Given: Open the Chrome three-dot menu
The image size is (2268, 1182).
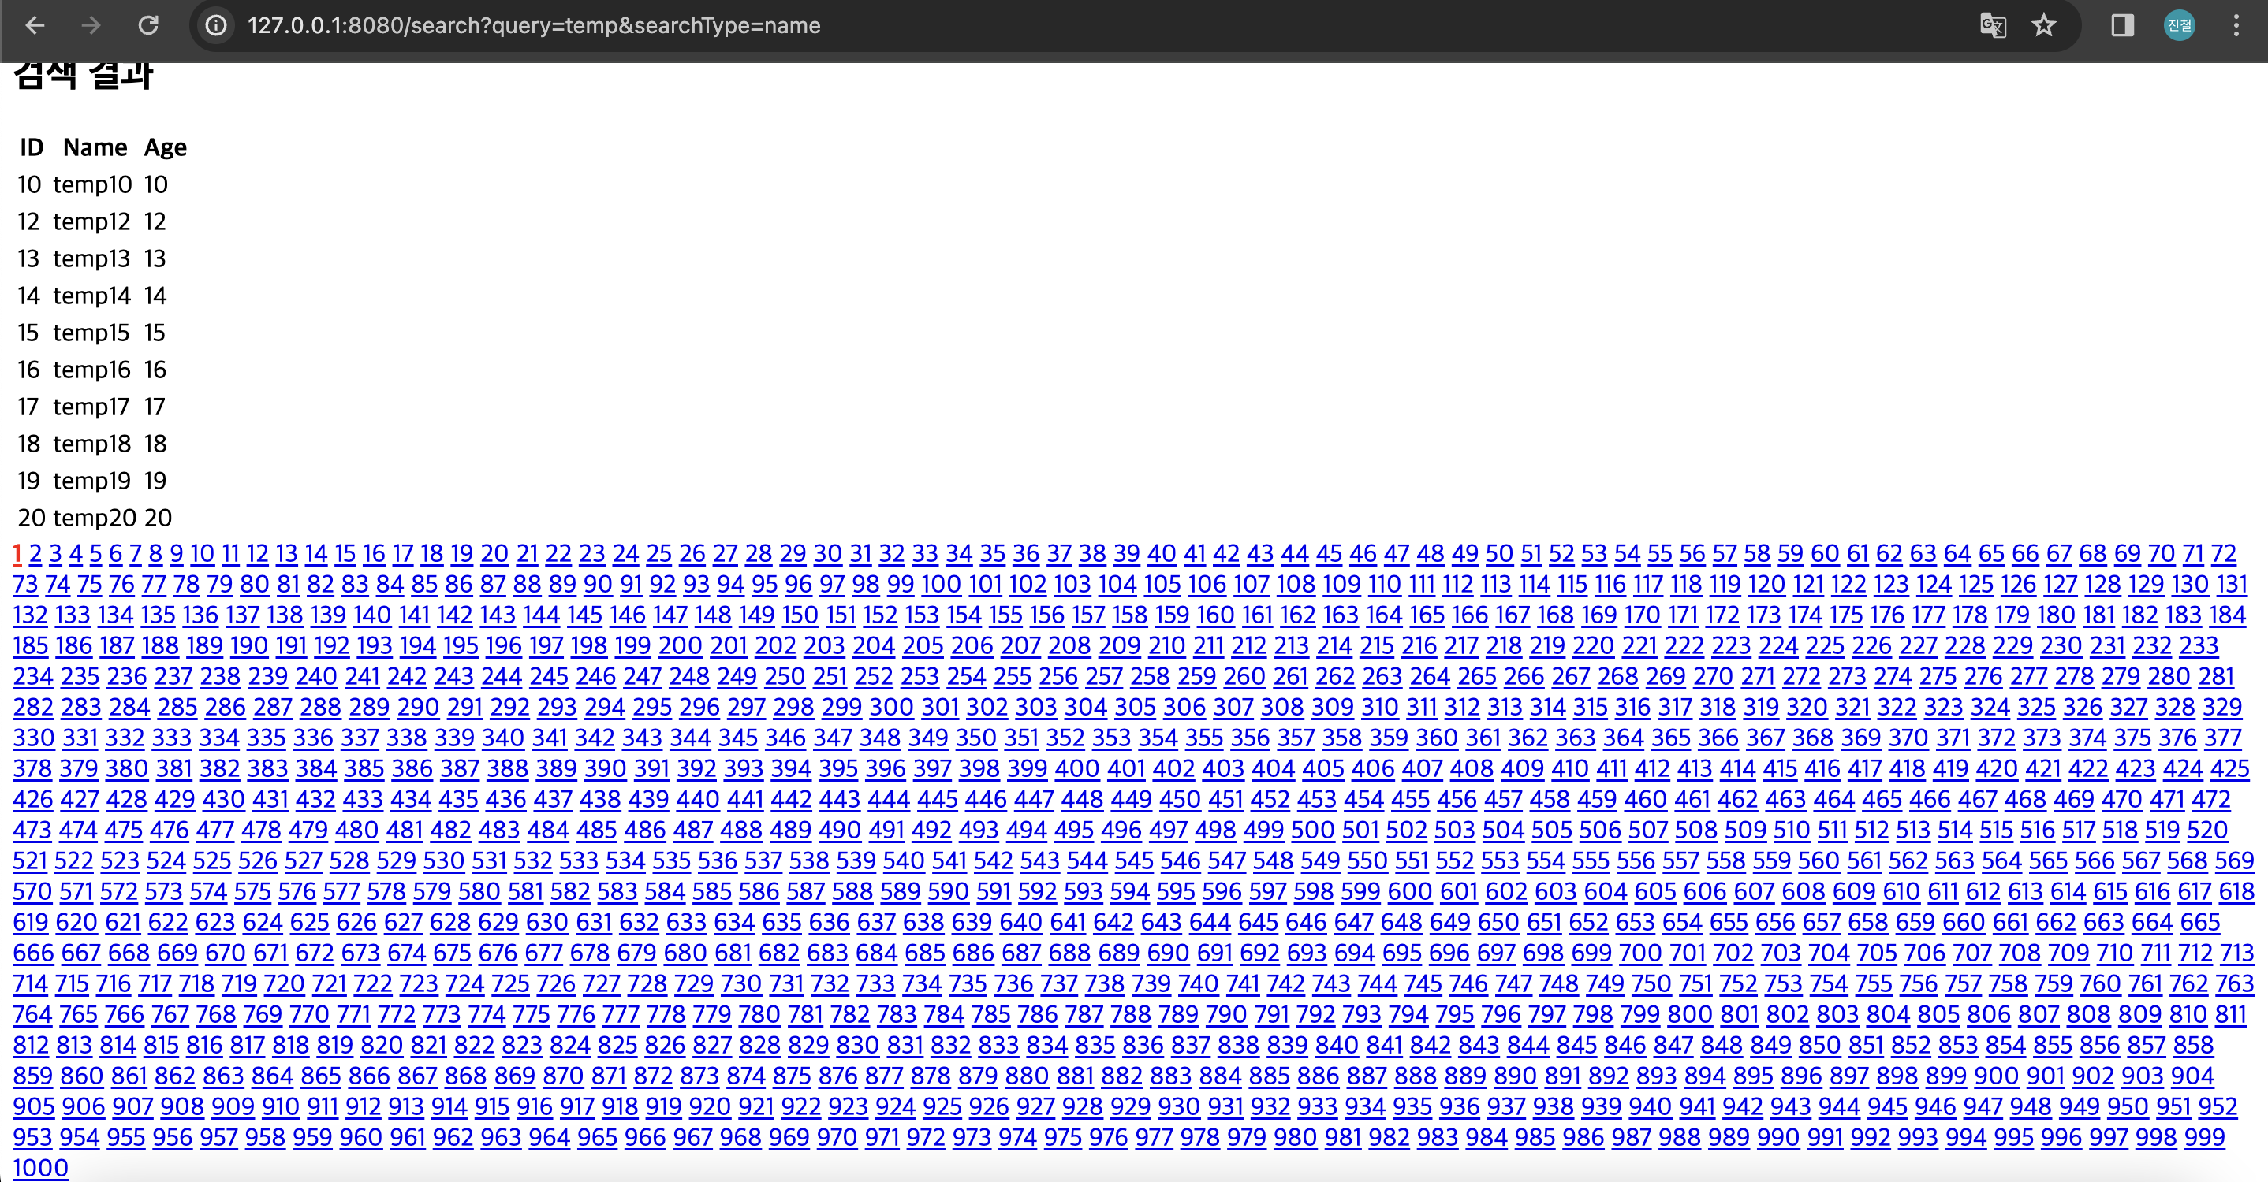Looking at the screenshot, I should (2236, 25).
